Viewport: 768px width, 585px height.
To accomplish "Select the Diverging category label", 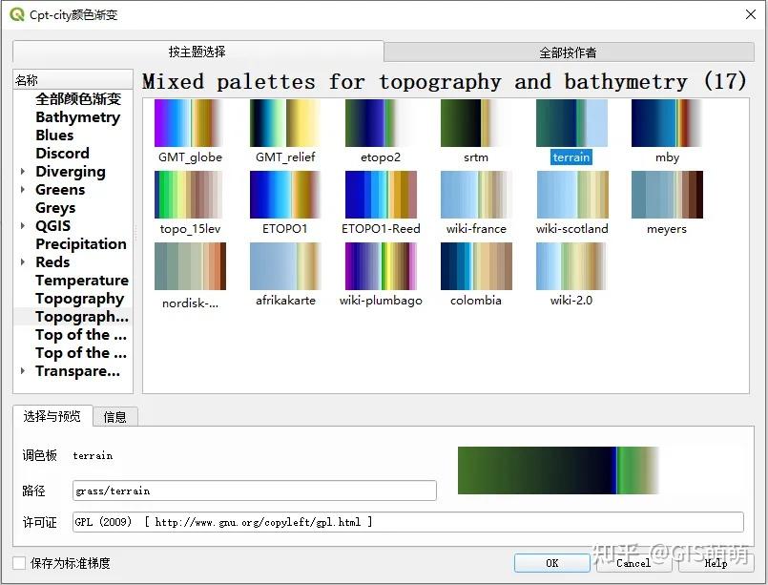I will pos(71,172).
